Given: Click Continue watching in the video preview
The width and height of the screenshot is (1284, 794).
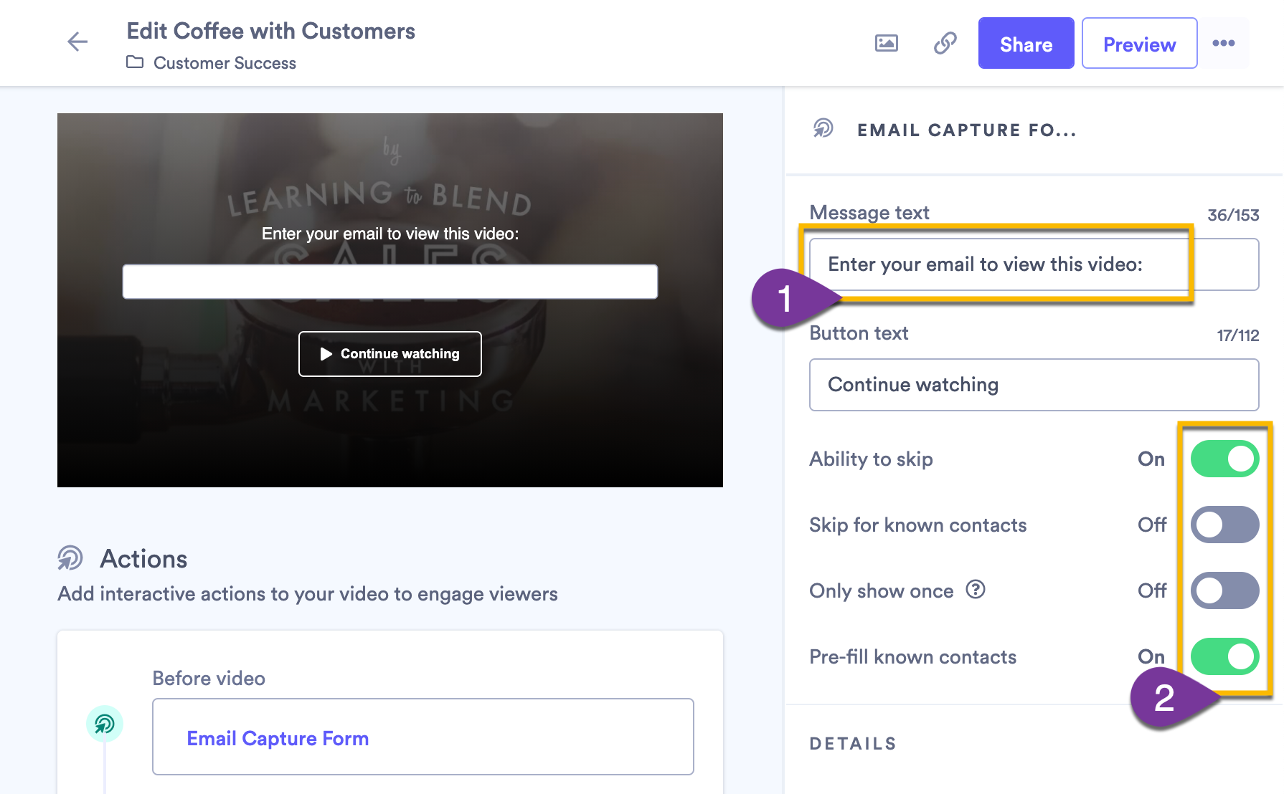Looking at the screenshot, I should (x=390, y=353).
